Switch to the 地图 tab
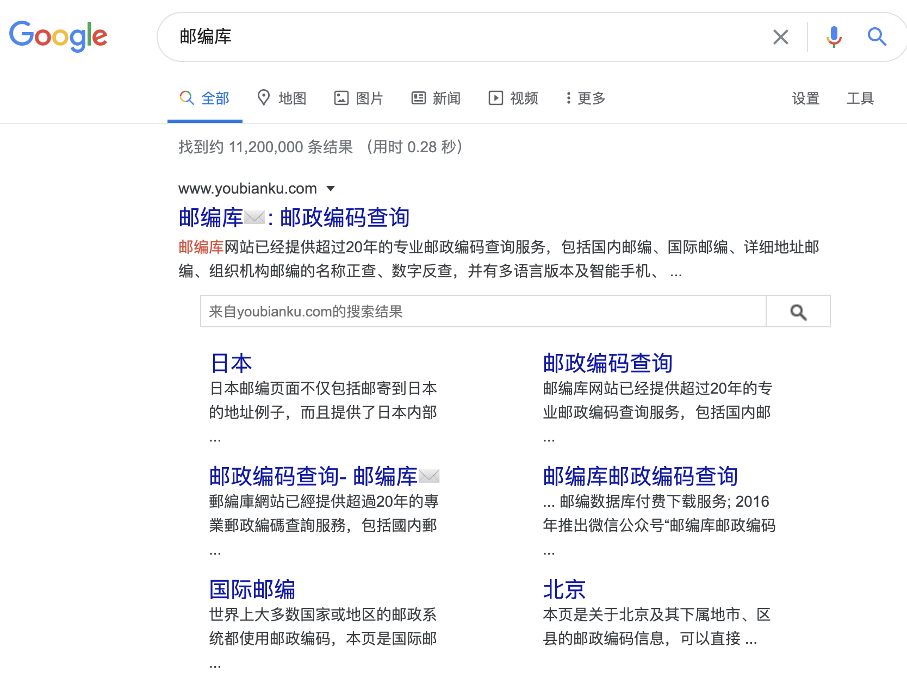 click(282, 98)
